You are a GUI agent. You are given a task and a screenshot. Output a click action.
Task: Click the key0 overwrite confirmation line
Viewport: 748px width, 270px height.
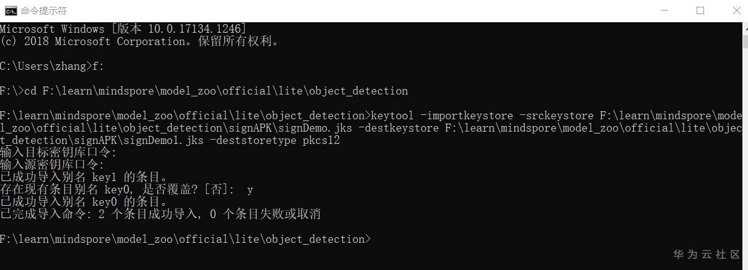(x=126, y=190)
